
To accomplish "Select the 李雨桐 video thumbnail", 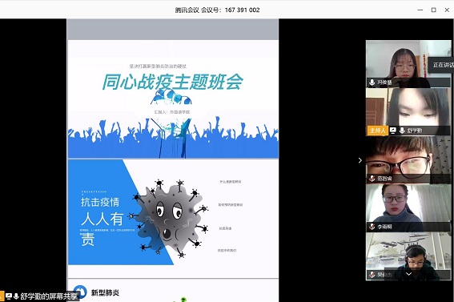I will pos(408,208).
